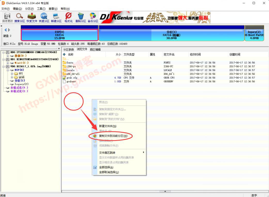Sort file list by 修改时间 column header
This screenshot has height=197, width=269.
point(195,55)
